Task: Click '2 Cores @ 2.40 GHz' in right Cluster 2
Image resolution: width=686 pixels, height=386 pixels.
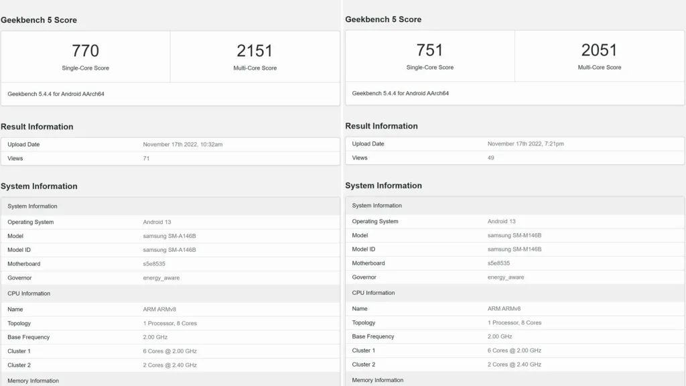Action: click(x=514, y=365)
